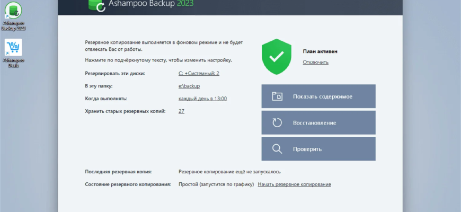Click the Показать содержимое button
The height and width of the screenshot is (212, 461).
tap(318, 96)
